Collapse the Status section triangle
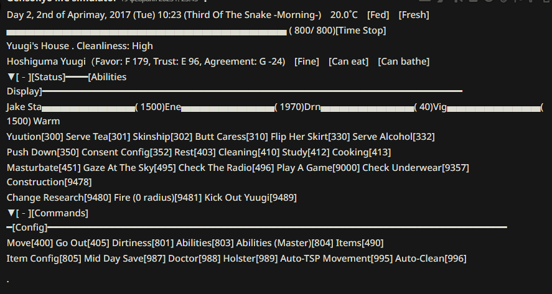 click(x=11, y=77)
